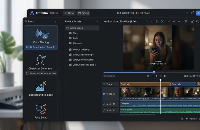Open the Clips folder
This screenshot has height=130, width=200.
coord(73,33)
